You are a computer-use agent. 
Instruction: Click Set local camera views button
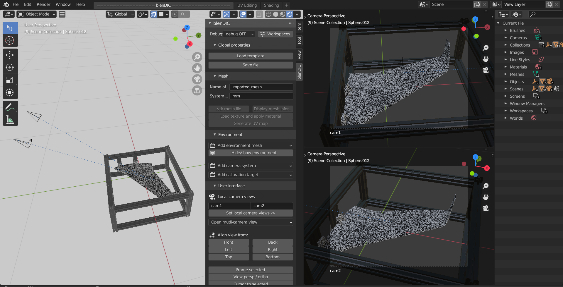pyautogui.click(x=251, y=213)
